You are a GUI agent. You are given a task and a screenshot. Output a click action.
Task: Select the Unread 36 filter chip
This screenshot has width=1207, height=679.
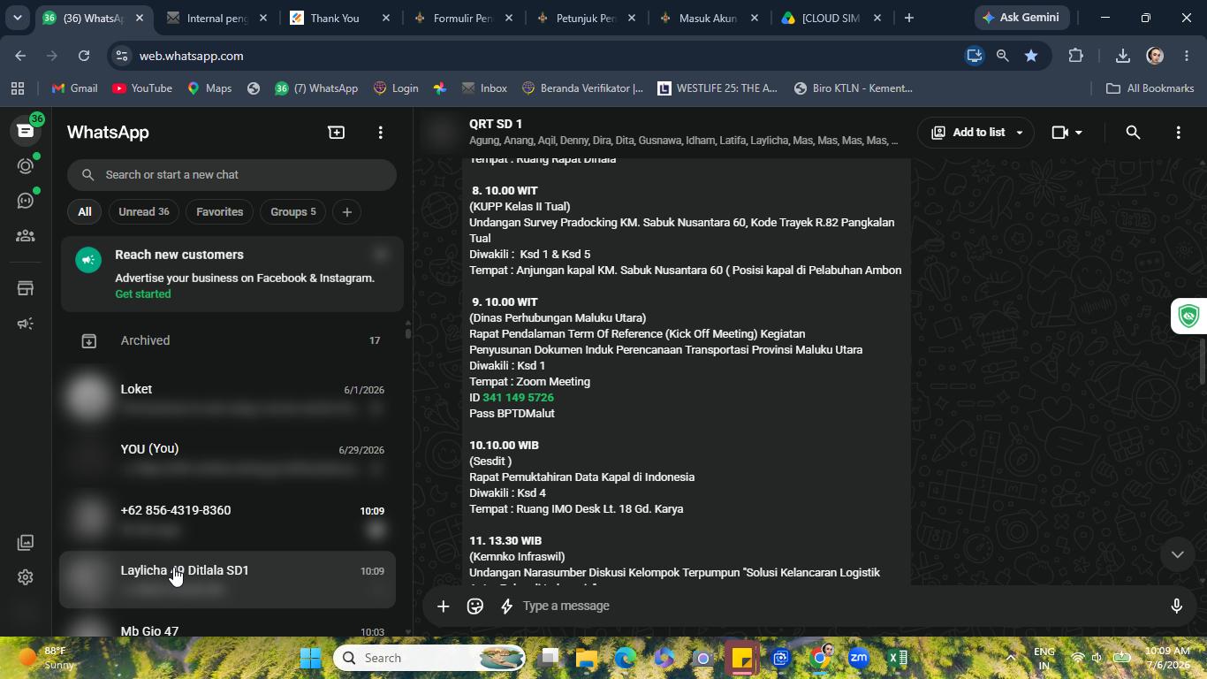coord(144,212)
